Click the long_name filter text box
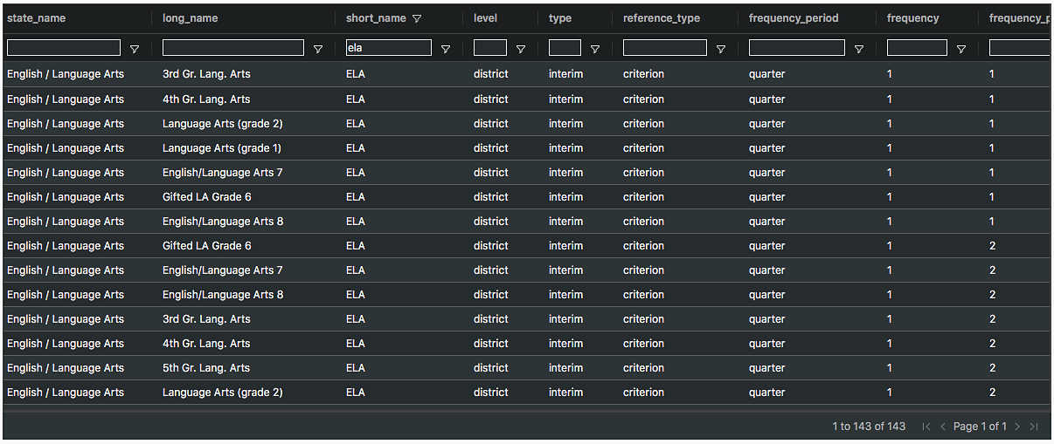 pos(232,48)
